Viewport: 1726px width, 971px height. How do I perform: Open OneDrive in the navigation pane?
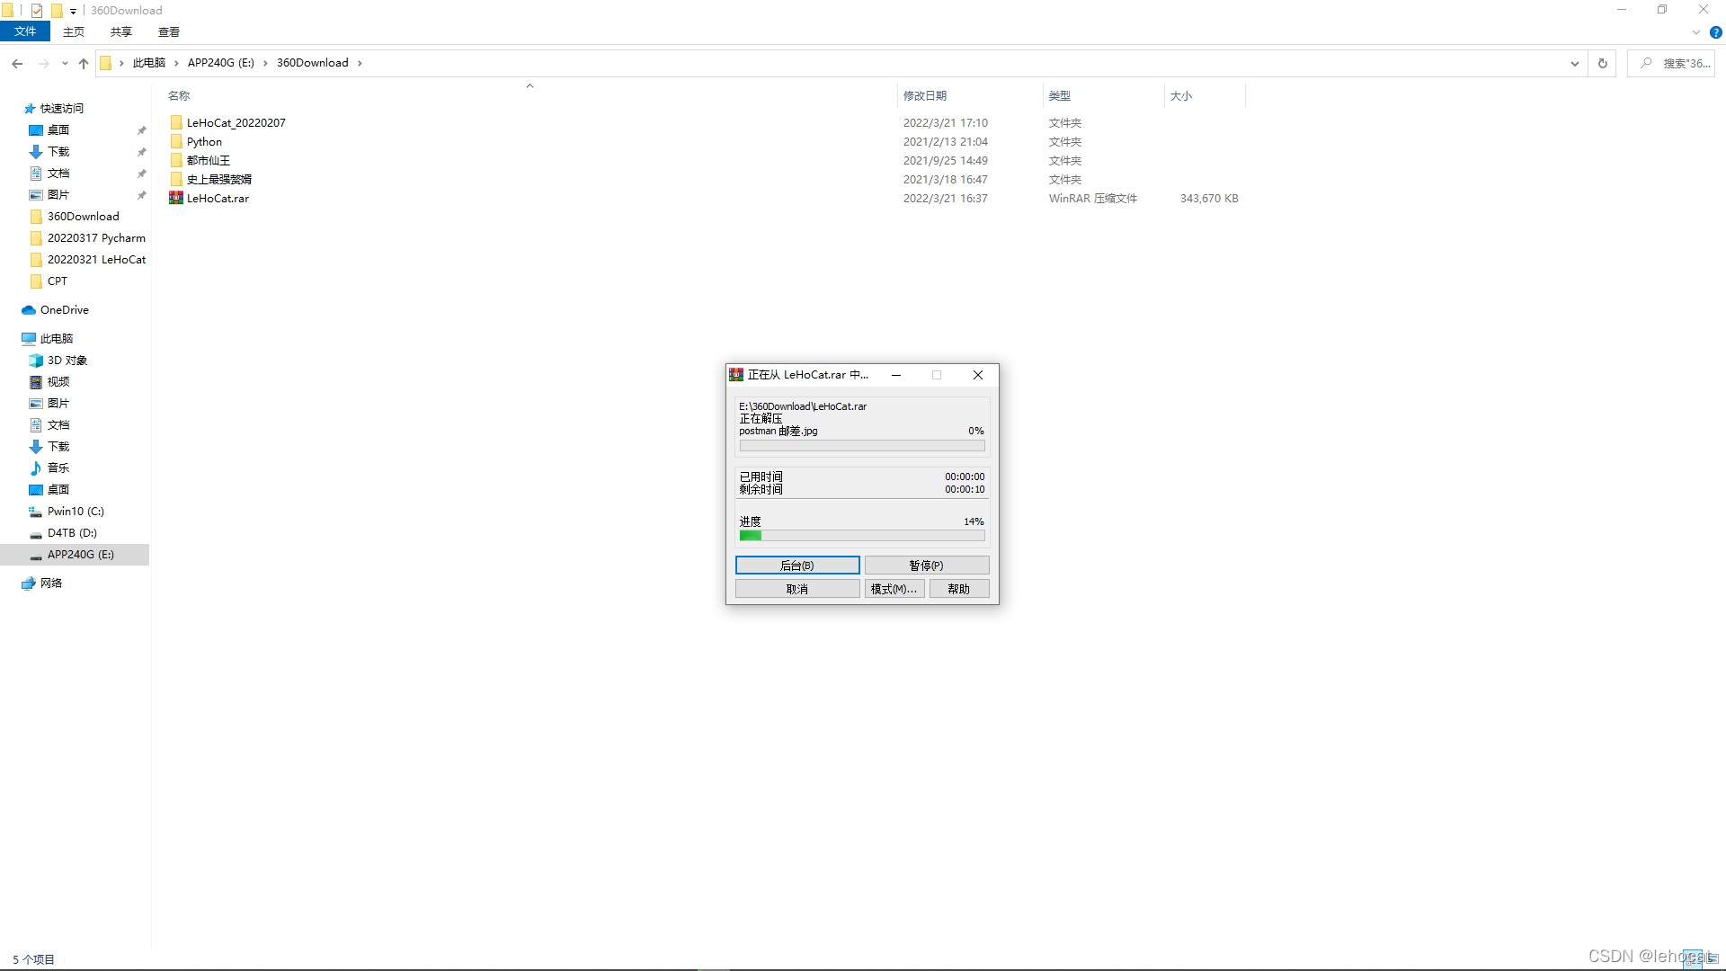(x=64, y=309)
